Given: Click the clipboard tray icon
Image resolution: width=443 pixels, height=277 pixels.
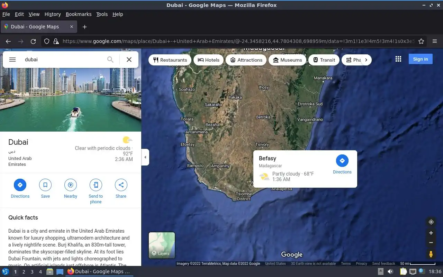Looking at the screenshot, I should coord(403,271).
